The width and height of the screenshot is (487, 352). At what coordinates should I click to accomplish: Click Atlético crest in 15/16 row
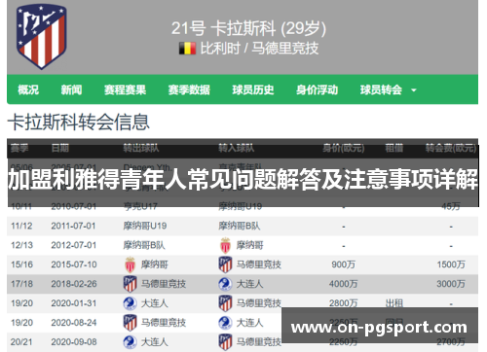225,264
